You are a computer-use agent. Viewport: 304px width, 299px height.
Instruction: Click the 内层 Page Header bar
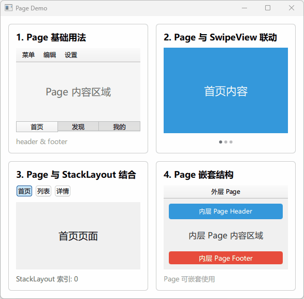pos(226,211)
